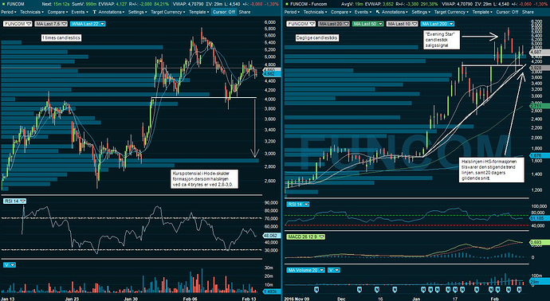Open the Technicals menu in left chart

pos(32,12)
